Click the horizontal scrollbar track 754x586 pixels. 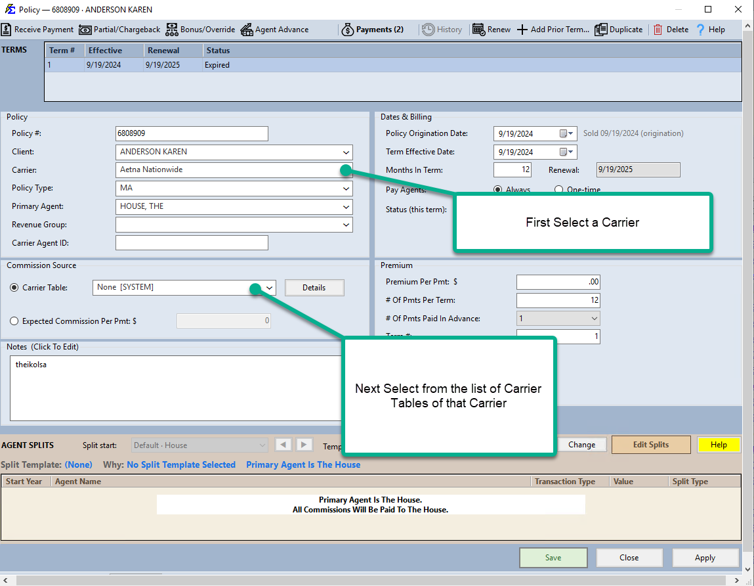tap(370, 579)
